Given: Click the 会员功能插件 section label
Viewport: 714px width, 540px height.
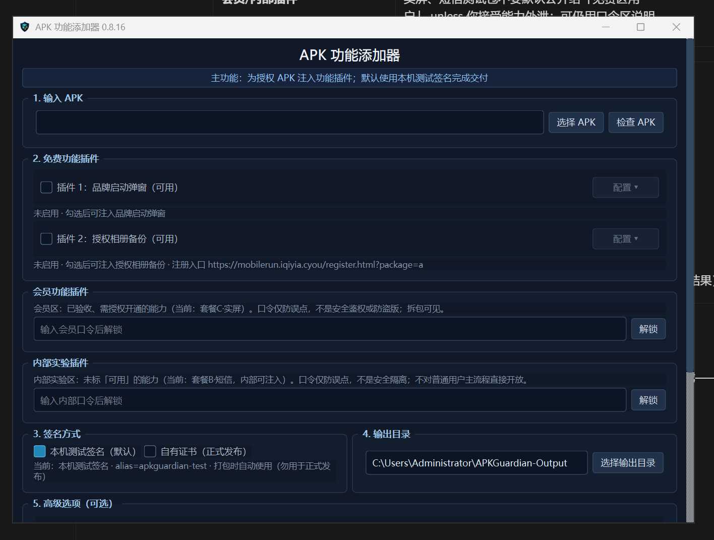Looking at the screenshot, I should coord(61,292).
